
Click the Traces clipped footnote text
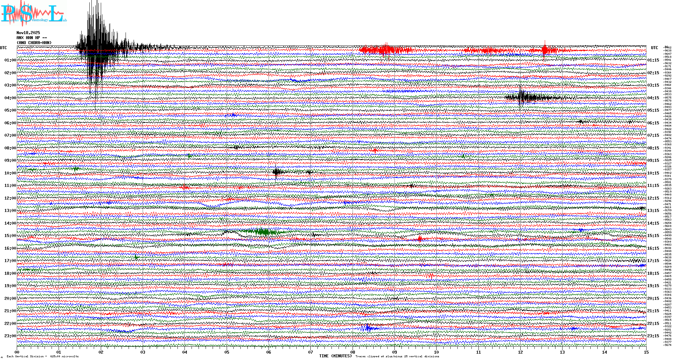(397, 356)
